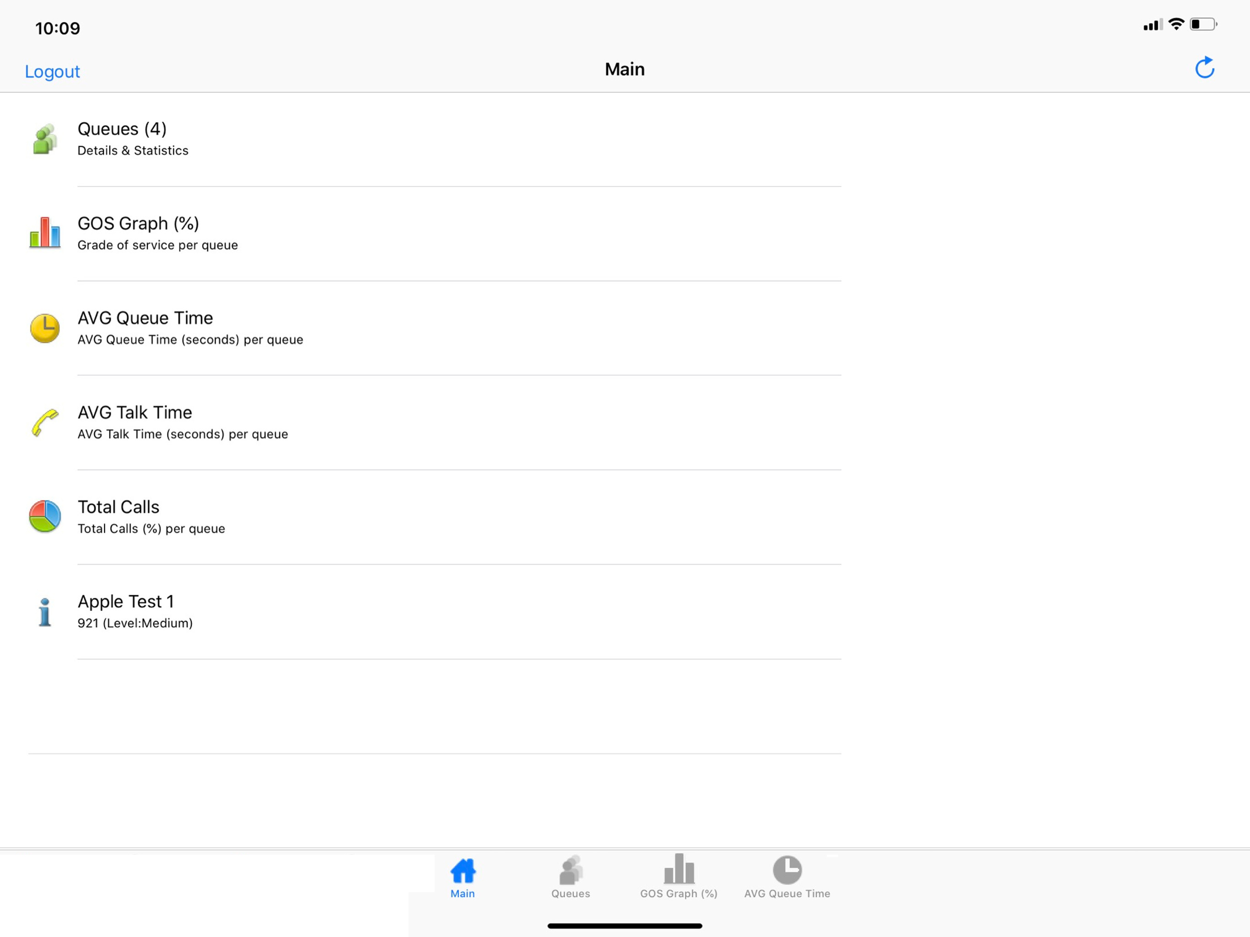Viewport: 1250px width, 937px height.
Task: Click the battery status icon
Action: click(x=1204, y=24)
